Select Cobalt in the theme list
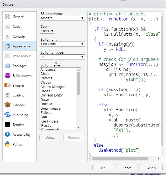Viewport: 166px width, 175px height. pos(45,91)
